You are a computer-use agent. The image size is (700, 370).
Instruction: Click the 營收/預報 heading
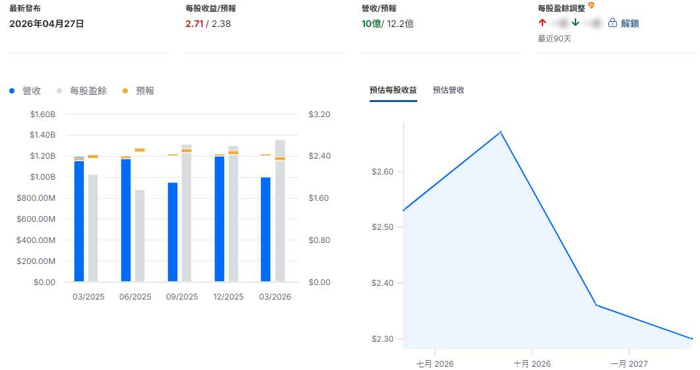pos(379,9)
